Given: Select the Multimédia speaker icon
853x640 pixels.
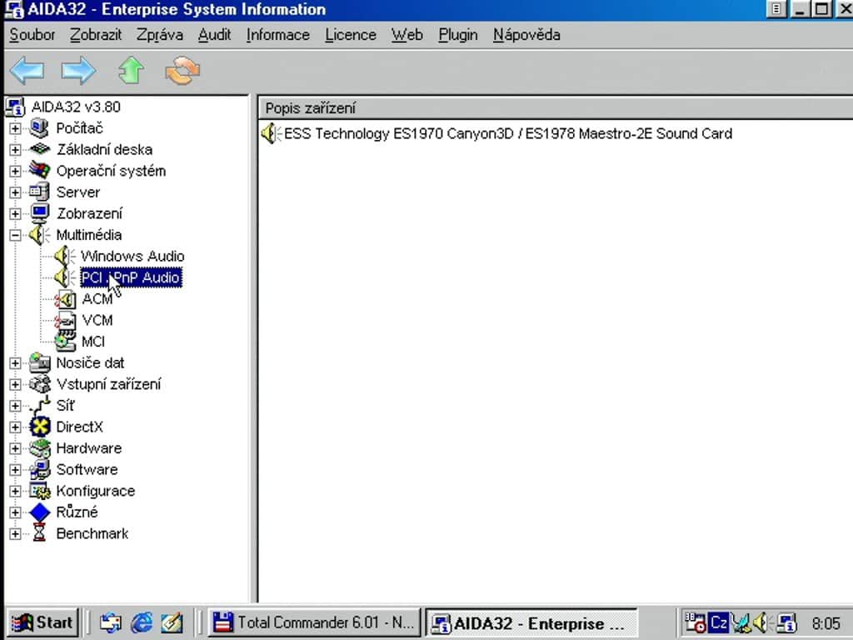Looking at the screenshot, I should 39,234.
